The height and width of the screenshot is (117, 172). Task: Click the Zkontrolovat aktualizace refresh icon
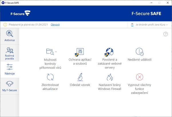click(x=50, y=77)
